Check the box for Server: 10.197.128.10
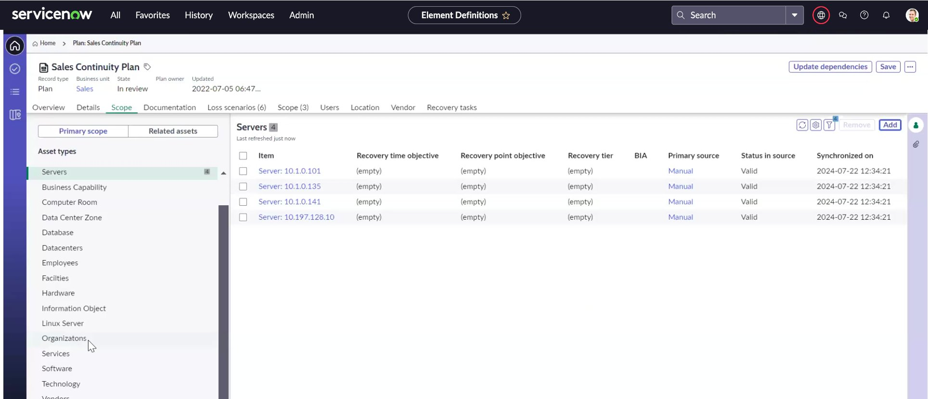The image size is (928, 399). click(x=243, y=217)
